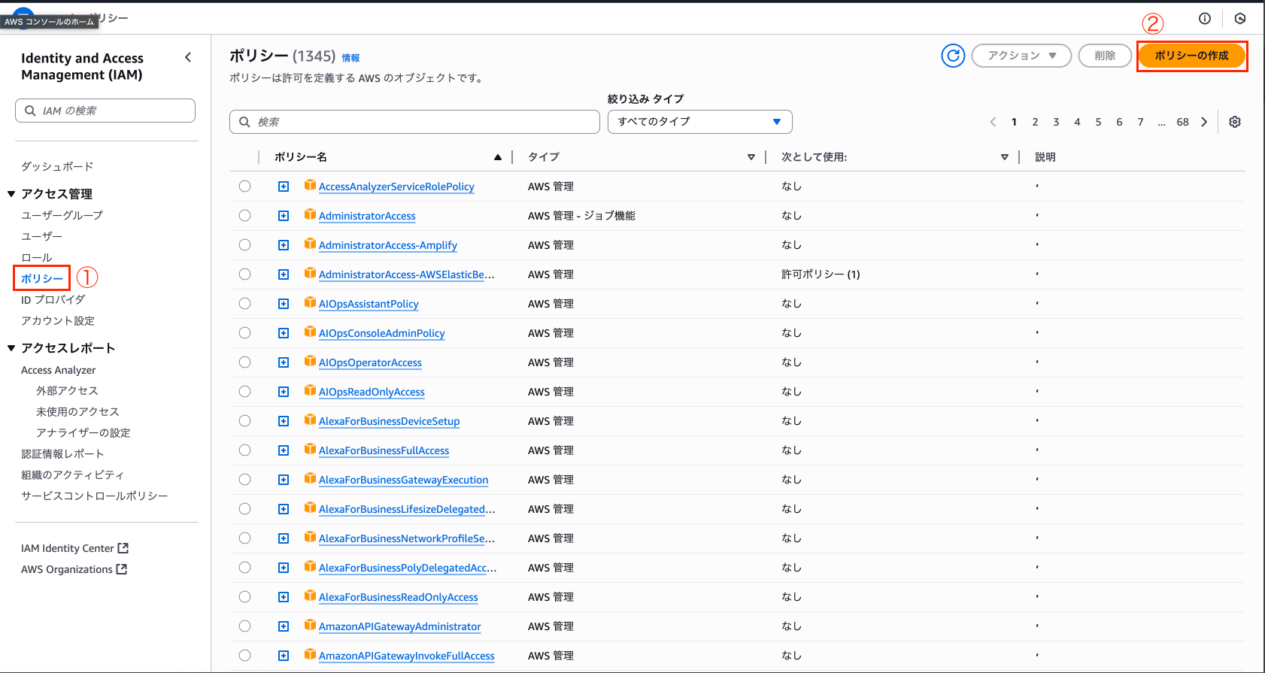Screen dimensions: 1265x673
Task: Select the AlexaForBusinessReadOnlyAccess radio button
Action: point(245,596)
